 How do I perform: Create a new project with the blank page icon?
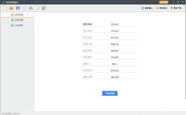point(5,8)
